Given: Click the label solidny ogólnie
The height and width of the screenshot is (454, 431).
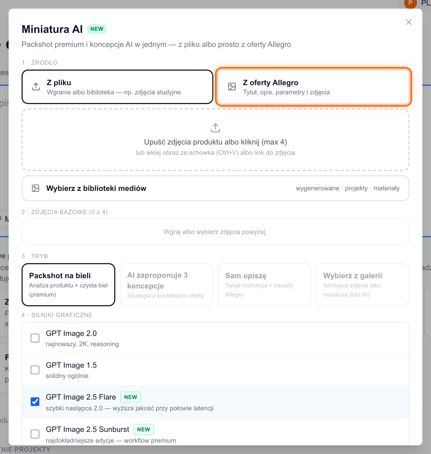Looking at the screenshot, I should pyautogui.click(x=67, y=376).
